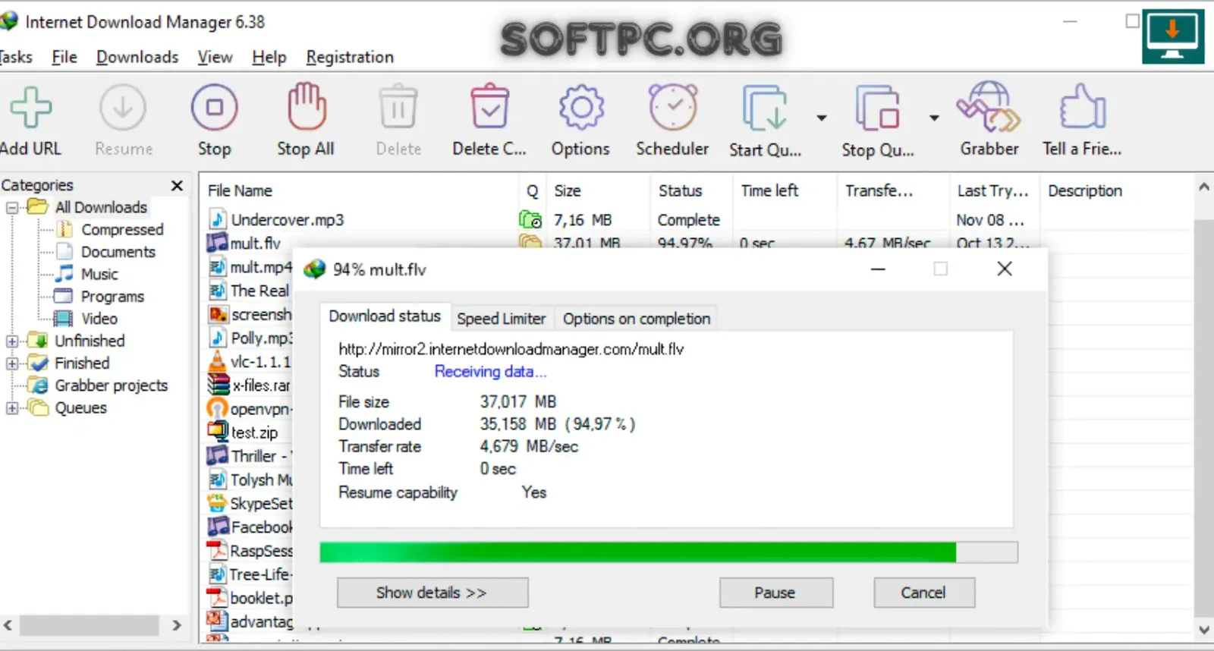1214x651 pixels.
Task: Expand the Unfinished category node
Action: point(12,341)
